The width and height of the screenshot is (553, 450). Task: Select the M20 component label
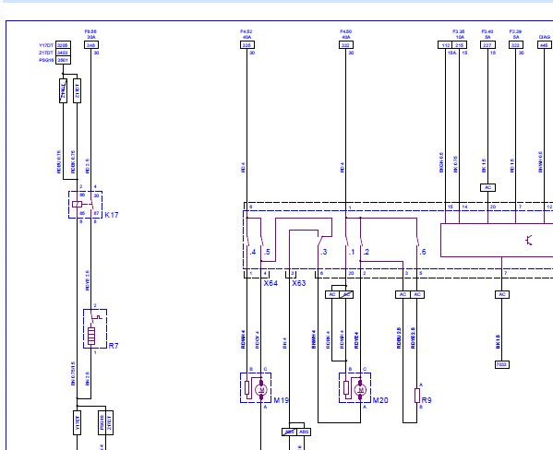coord(380,400)
